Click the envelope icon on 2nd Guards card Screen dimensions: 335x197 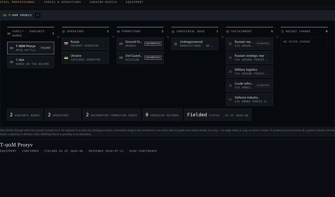click(x=121, y=57)
